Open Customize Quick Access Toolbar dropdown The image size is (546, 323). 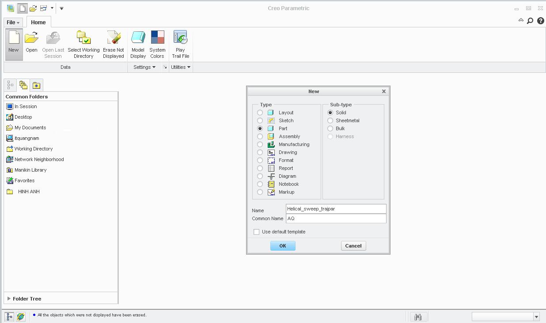tap(61, 8)
